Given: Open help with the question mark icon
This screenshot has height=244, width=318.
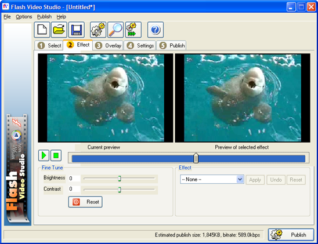Looking at the screenshot, I should point(156,30).
